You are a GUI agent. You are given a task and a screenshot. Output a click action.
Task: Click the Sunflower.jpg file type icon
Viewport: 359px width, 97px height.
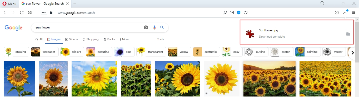[250, 34]
